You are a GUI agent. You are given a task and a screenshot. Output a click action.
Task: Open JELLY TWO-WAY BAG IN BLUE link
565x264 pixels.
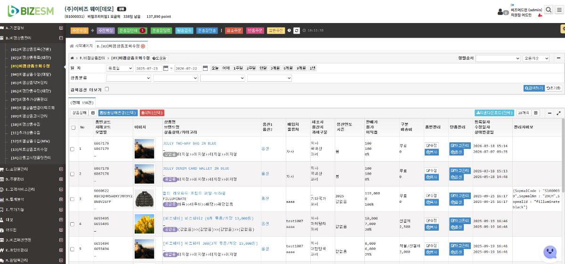coord(190,143)
